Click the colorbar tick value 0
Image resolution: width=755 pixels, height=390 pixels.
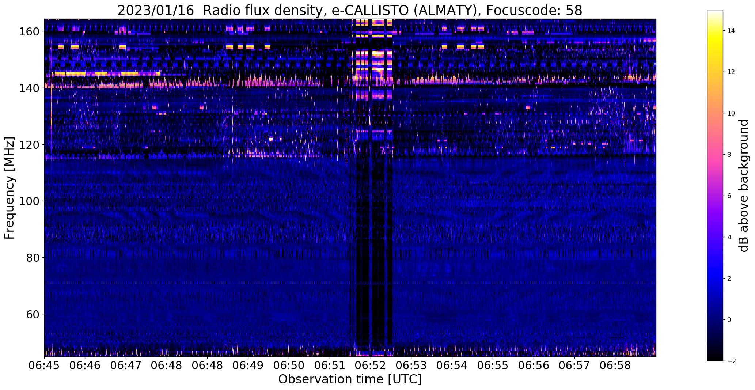pyautogui.click(x=729, y=320)
